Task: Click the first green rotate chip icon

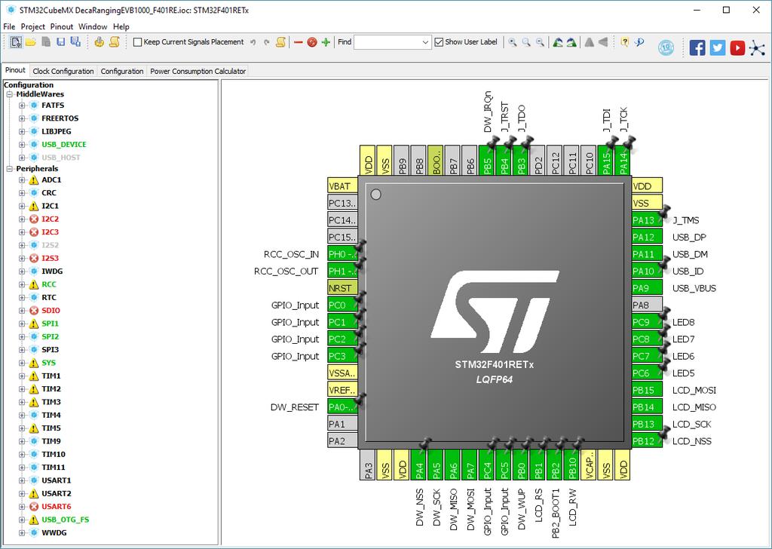Action: [x=557, y=42]
